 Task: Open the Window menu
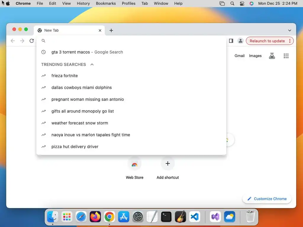[161, 4]
